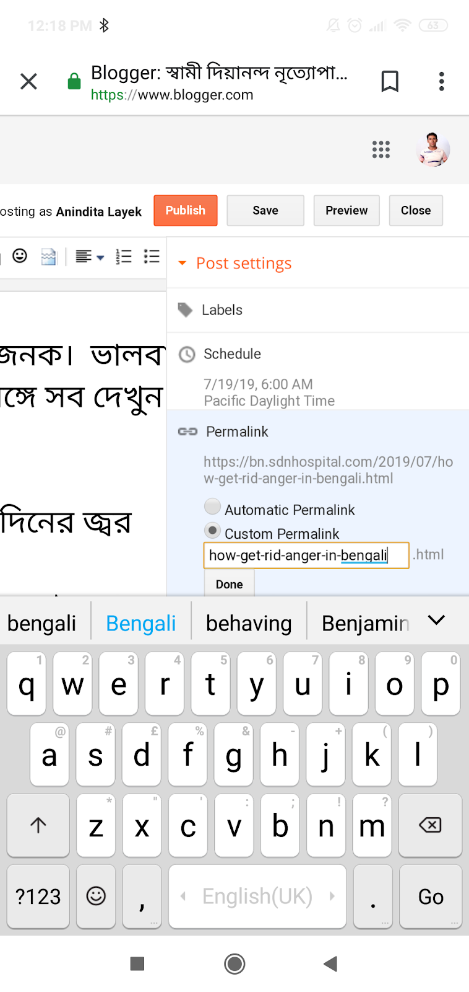Click the custom permalink text field
This screenshot has height=992, width=469.
point(306,555)
